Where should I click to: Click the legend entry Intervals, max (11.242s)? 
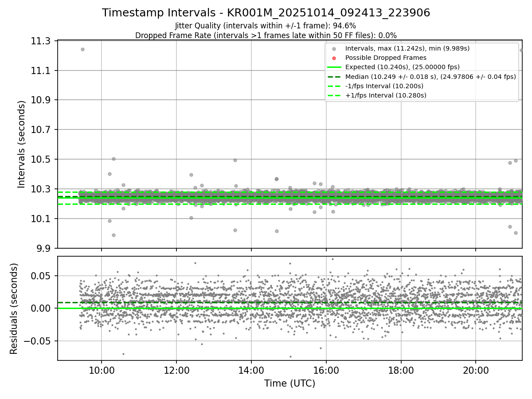tap(407, 48)
